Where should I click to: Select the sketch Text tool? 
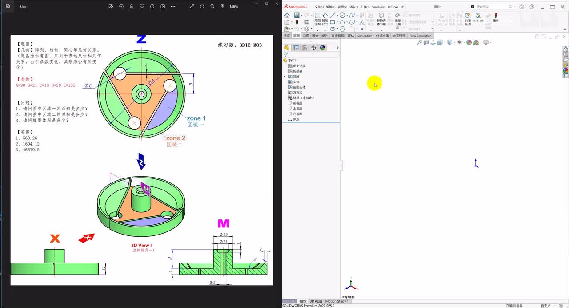click(x=361, y=22)
